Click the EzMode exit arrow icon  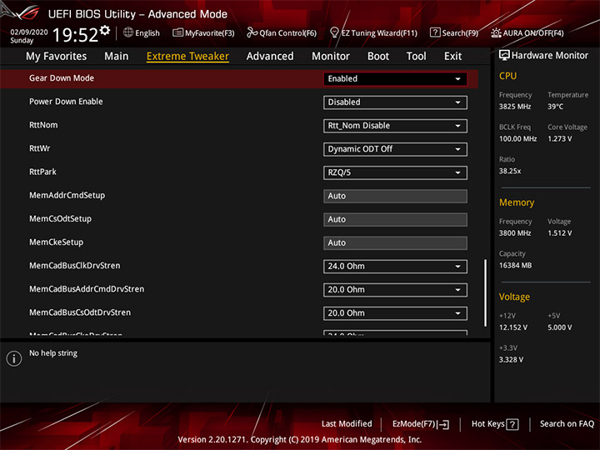tap(443, 424)
